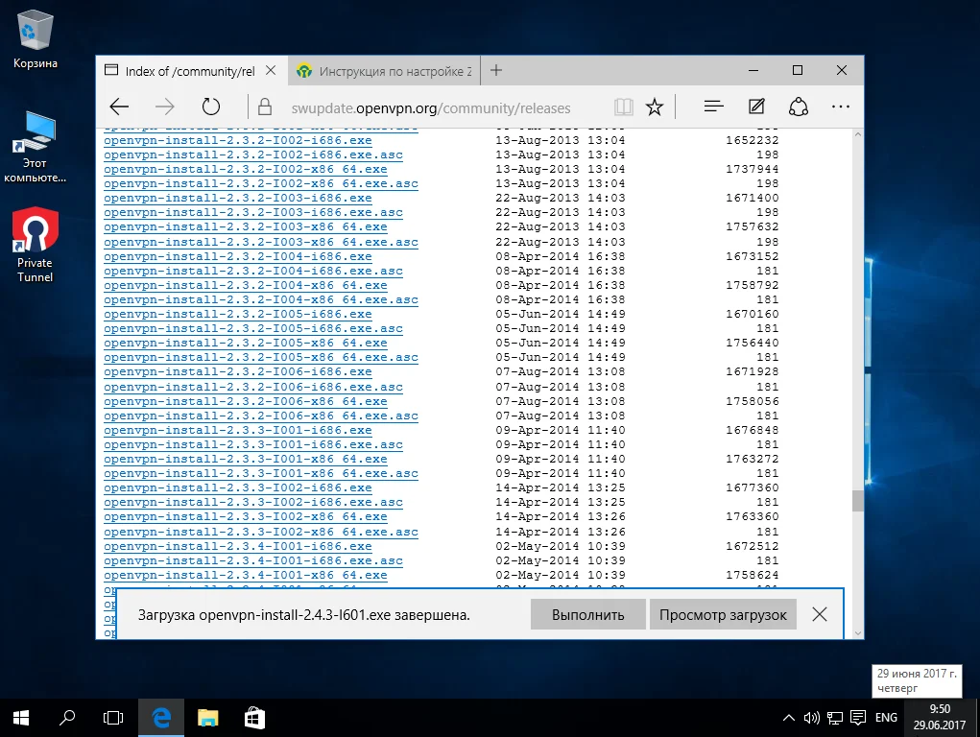Open link openvpn-install-2.3.3-I001-i686.exe
The image size is (980, 737).
237,431
